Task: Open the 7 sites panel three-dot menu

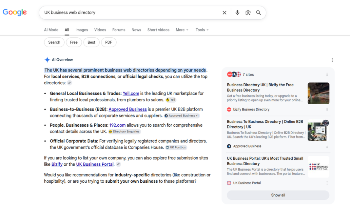Action: 327,74
